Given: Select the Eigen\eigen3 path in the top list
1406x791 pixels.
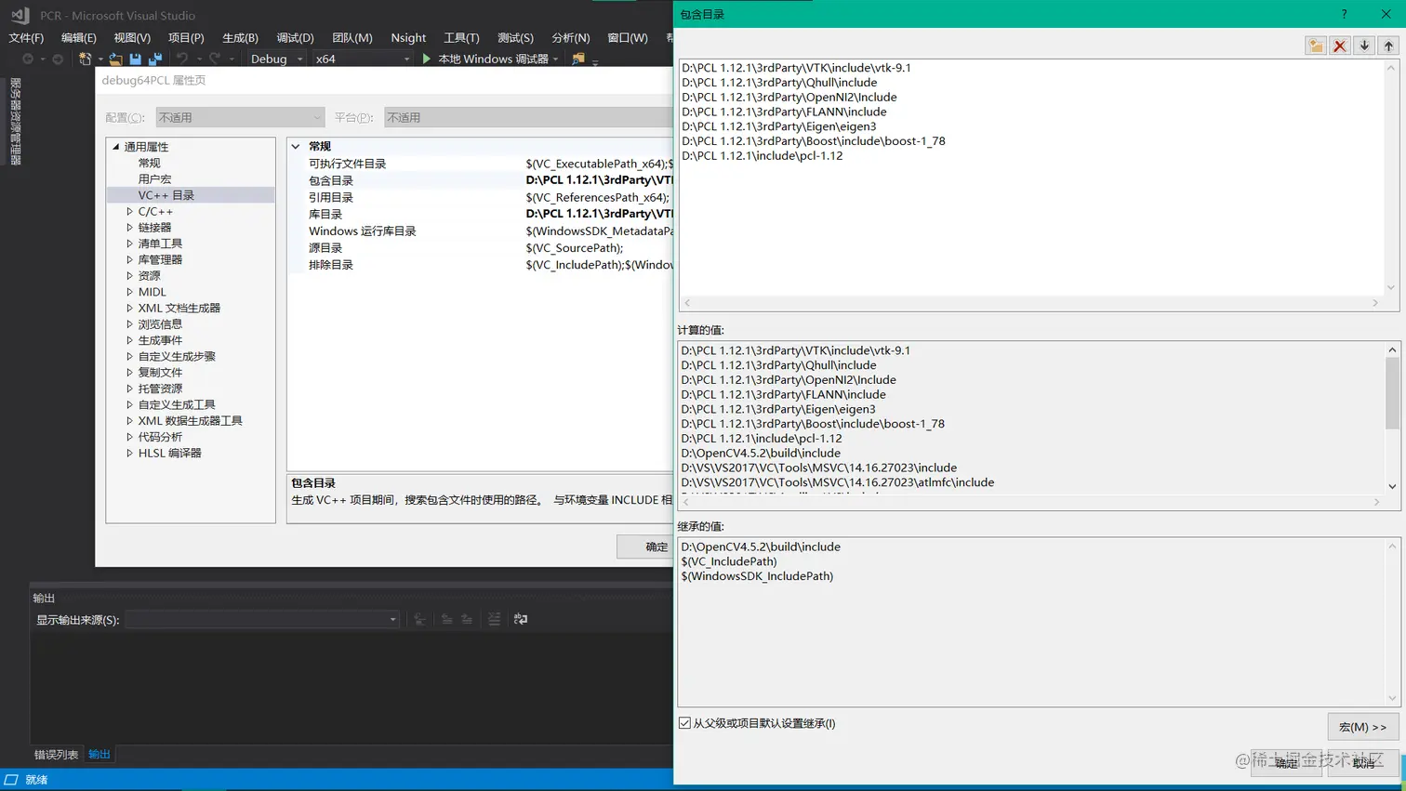Looking at the screenshot, I should [x=778, y=126].
